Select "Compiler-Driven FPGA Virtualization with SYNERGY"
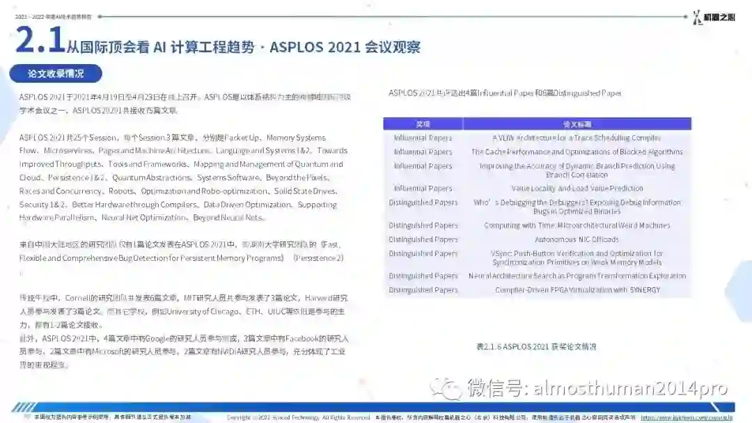This screenshot has height=423, width=752. click(x=577, y=290)
